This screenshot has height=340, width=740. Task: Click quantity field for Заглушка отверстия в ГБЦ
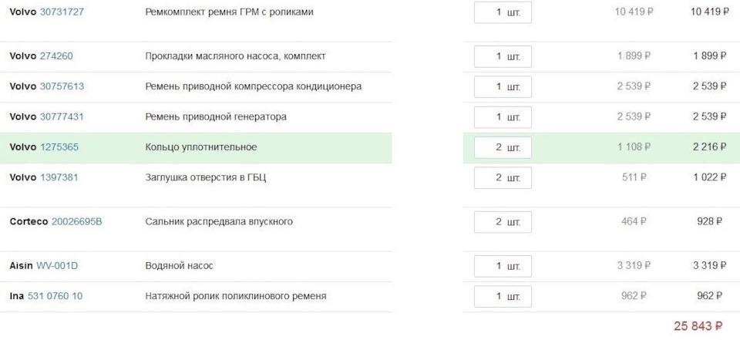point(503,177)
